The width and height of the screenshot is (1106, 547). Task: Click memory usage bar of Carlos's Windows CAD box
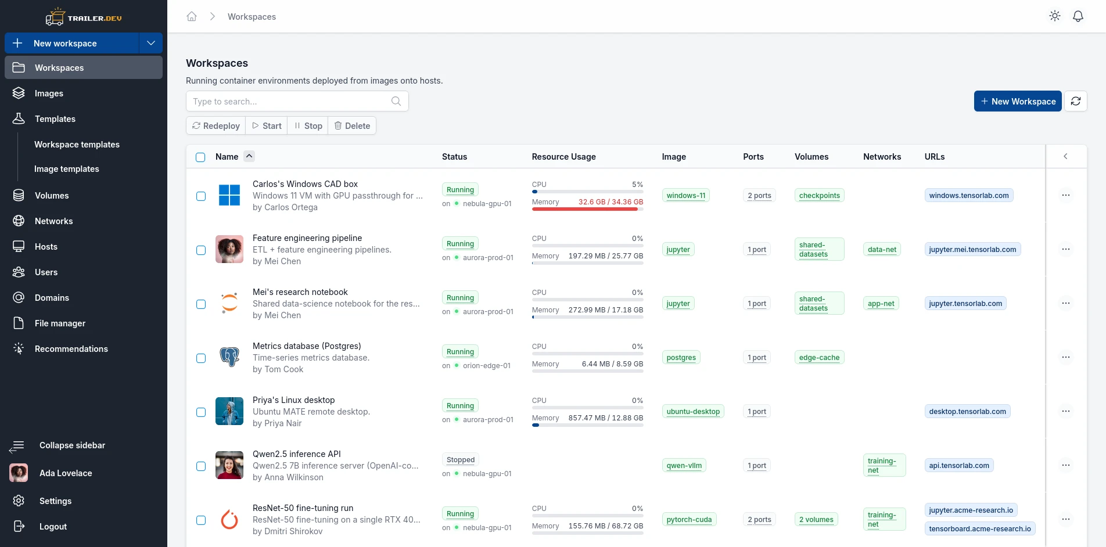coord(587,209)
